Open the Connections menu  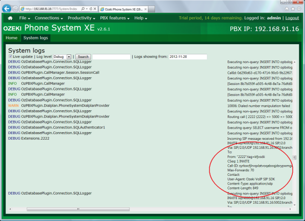pos(49,18)
